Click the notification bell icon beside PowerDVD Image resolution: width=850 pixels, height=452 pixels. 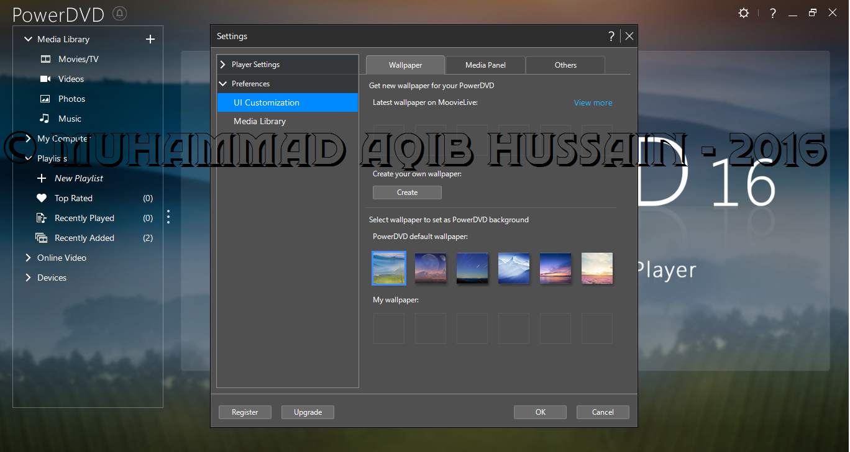coord(121,13)
